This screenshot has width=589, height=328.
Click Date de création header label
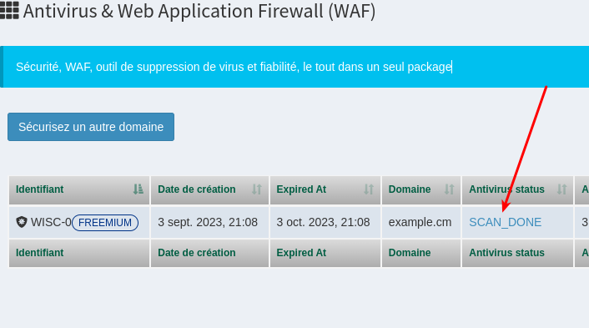click(196, 189)
